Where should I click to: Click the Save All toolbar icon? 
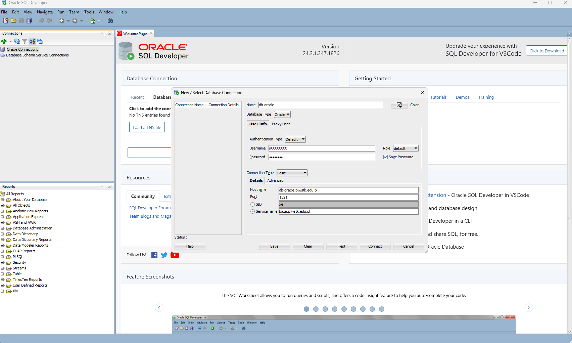pyautogui.click(x=29, y=21)
